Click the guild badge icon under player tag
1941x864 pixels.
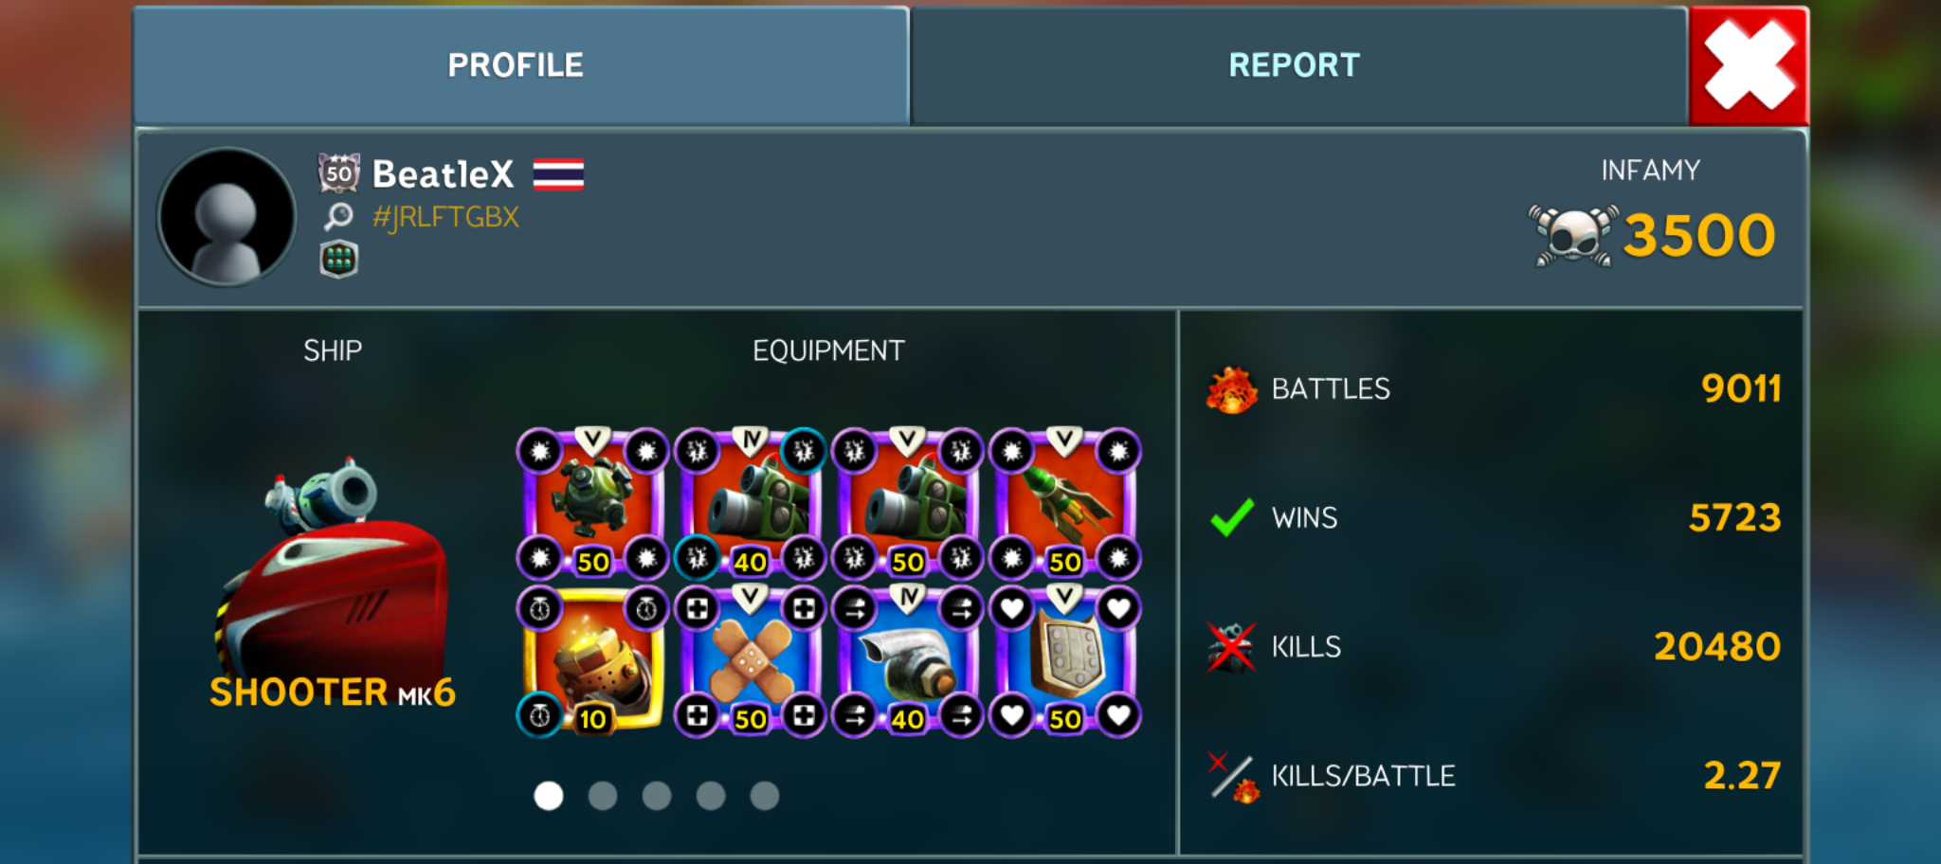pyautogui.click(x=338, y=260)
